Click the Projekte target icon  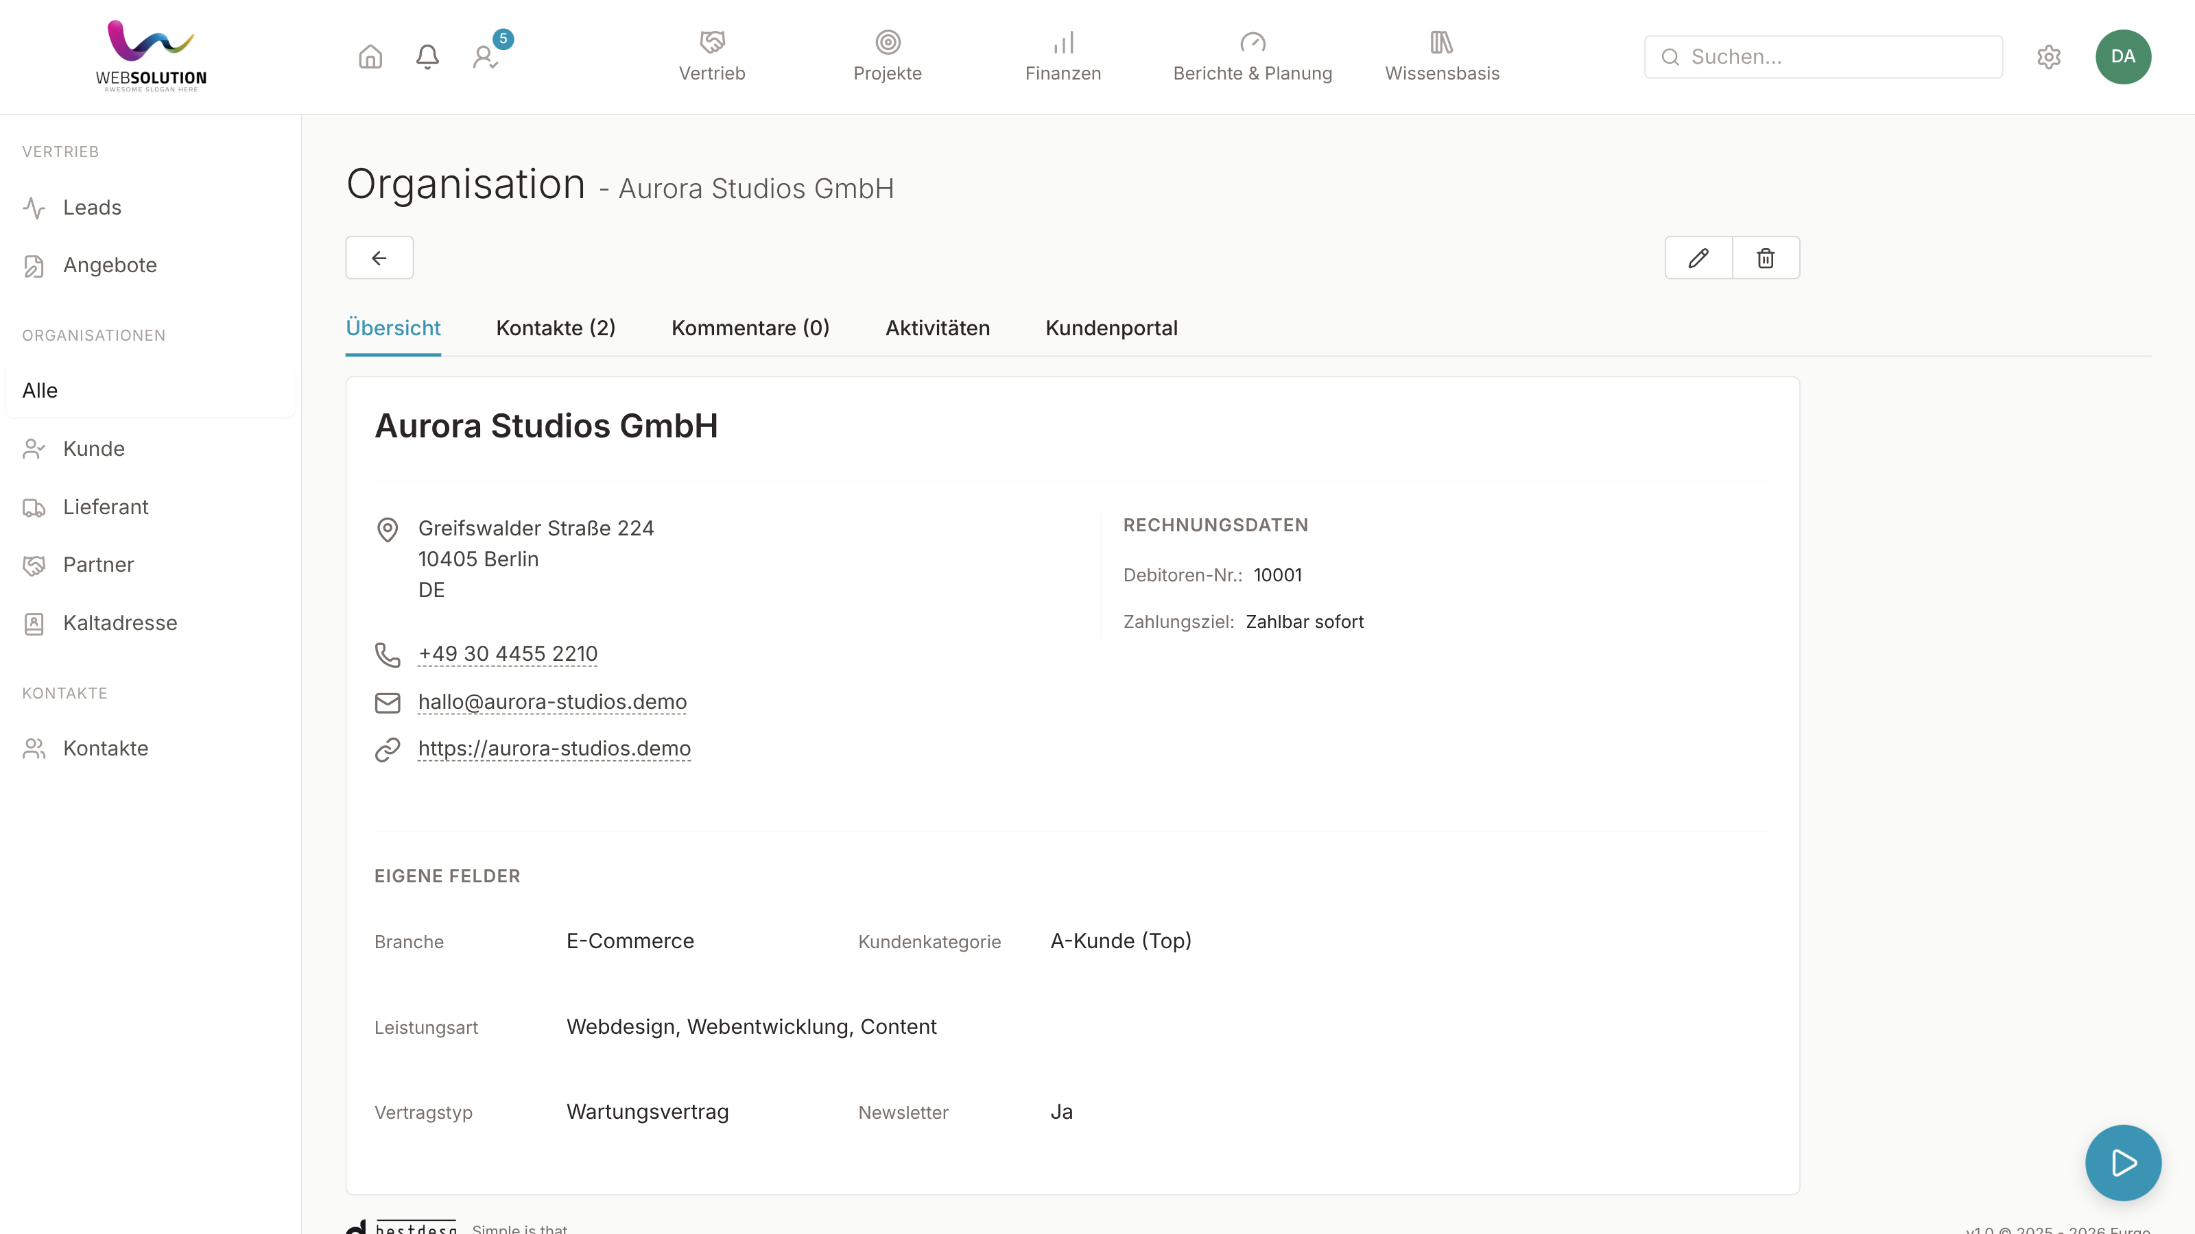point(887,42)
